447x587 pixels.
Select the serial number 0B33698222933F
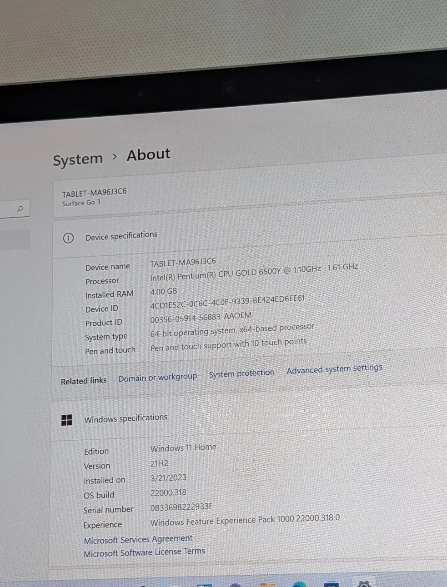pyautogui.click(x=181, y=507)
